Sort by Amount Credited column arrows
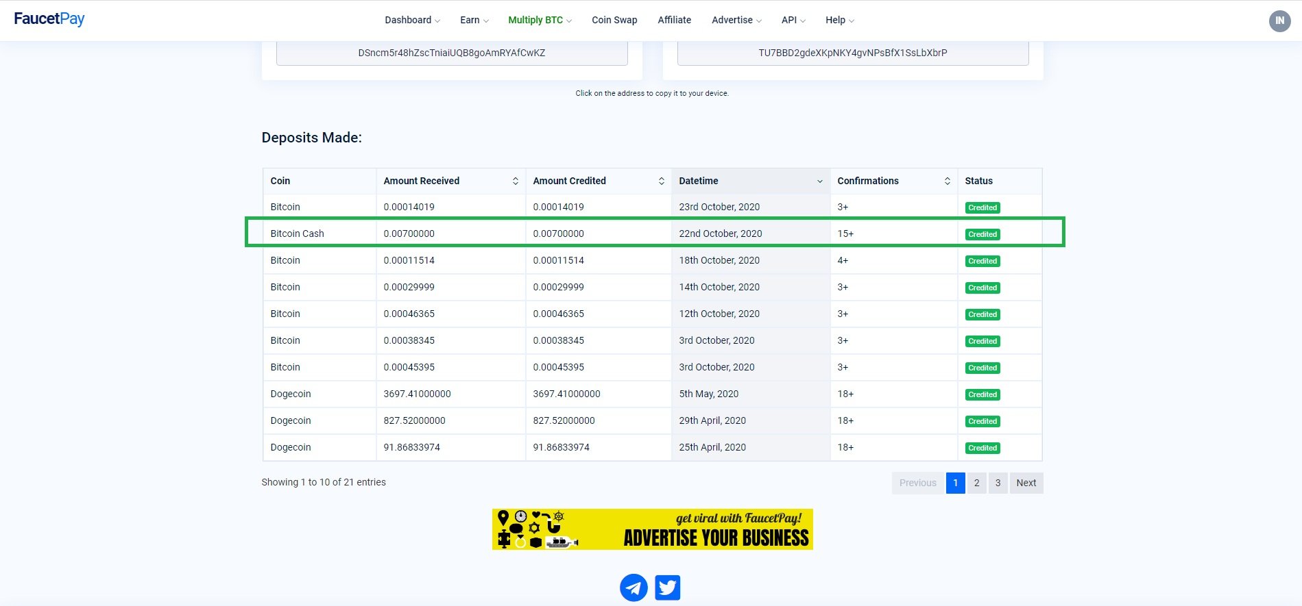The width and height of the screenshot is (1302, 606). point(661,181)
